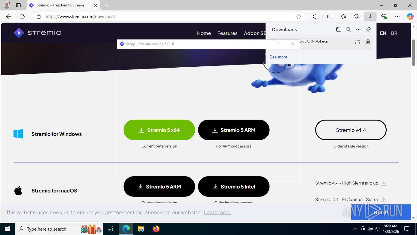
Task: Open the Learn more cookies link
Action: tap(217, 212)
